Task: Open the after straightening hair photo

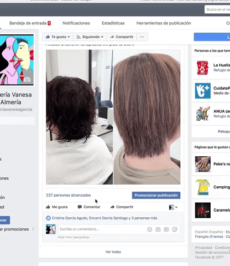Action: pyautogui.click(x=147, y=117)
